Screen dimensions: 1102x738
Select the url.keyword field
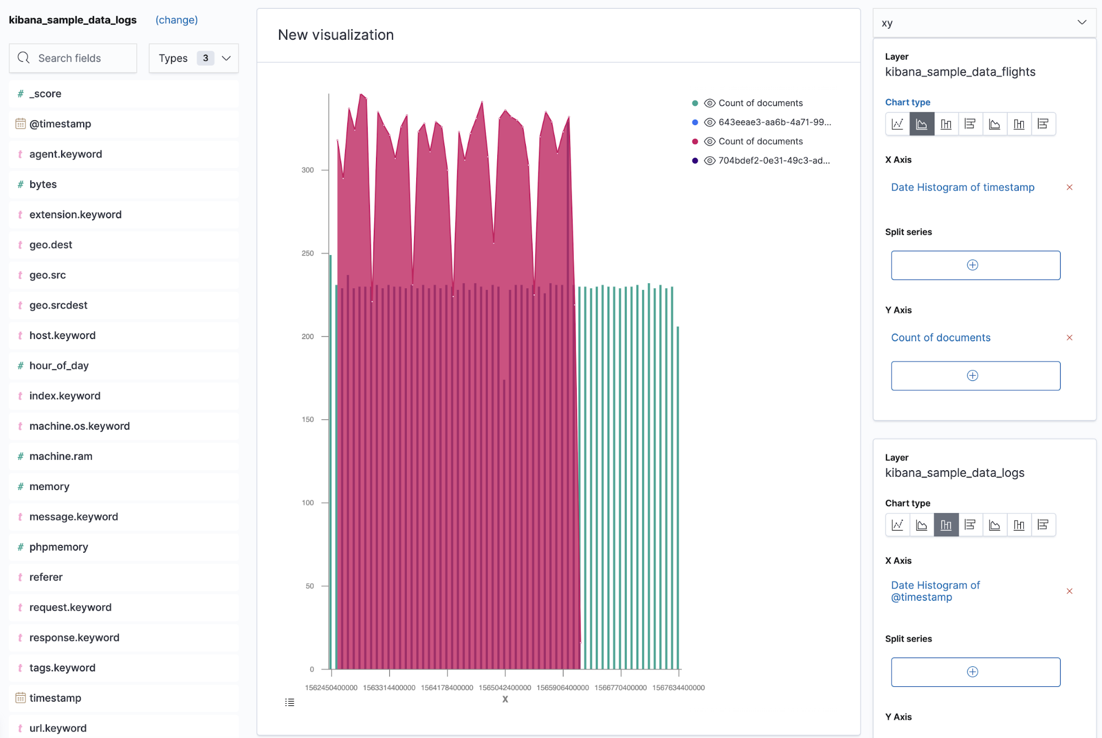pos(124,728)
